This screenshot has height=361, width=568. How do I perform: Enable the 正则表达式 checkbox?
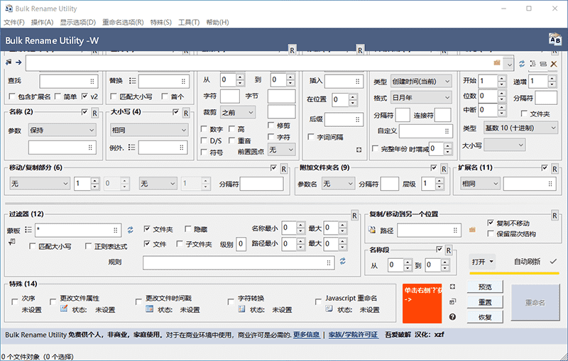88,246
